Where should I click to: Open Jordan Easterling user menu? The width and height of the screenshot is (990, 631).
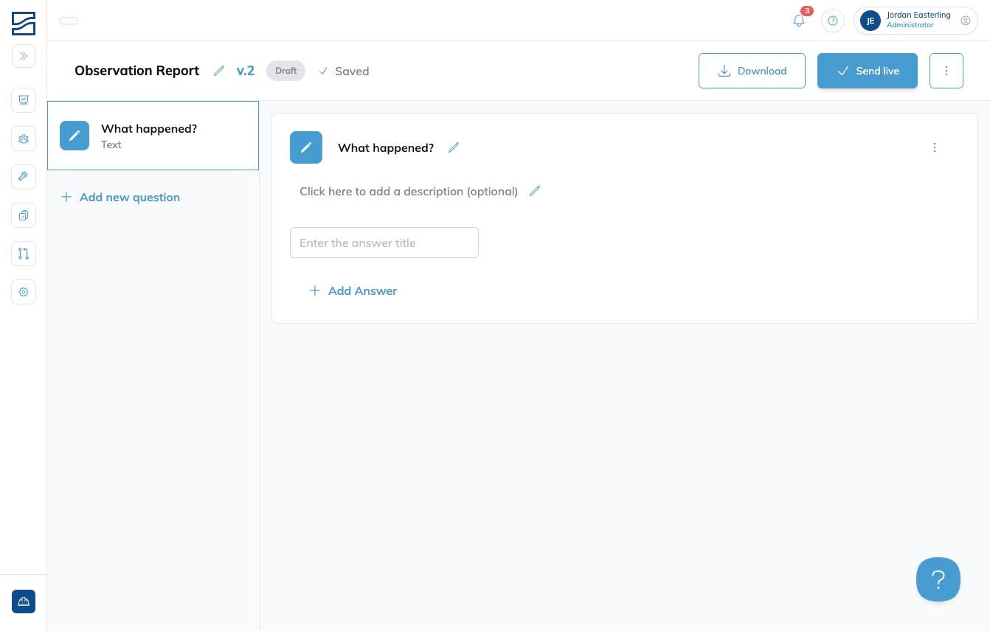(x=915, y=21)
